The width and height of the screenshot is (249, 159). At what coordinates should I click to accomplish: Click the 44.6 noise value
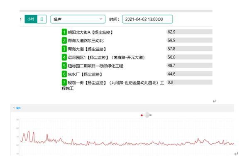coord(171,74)
